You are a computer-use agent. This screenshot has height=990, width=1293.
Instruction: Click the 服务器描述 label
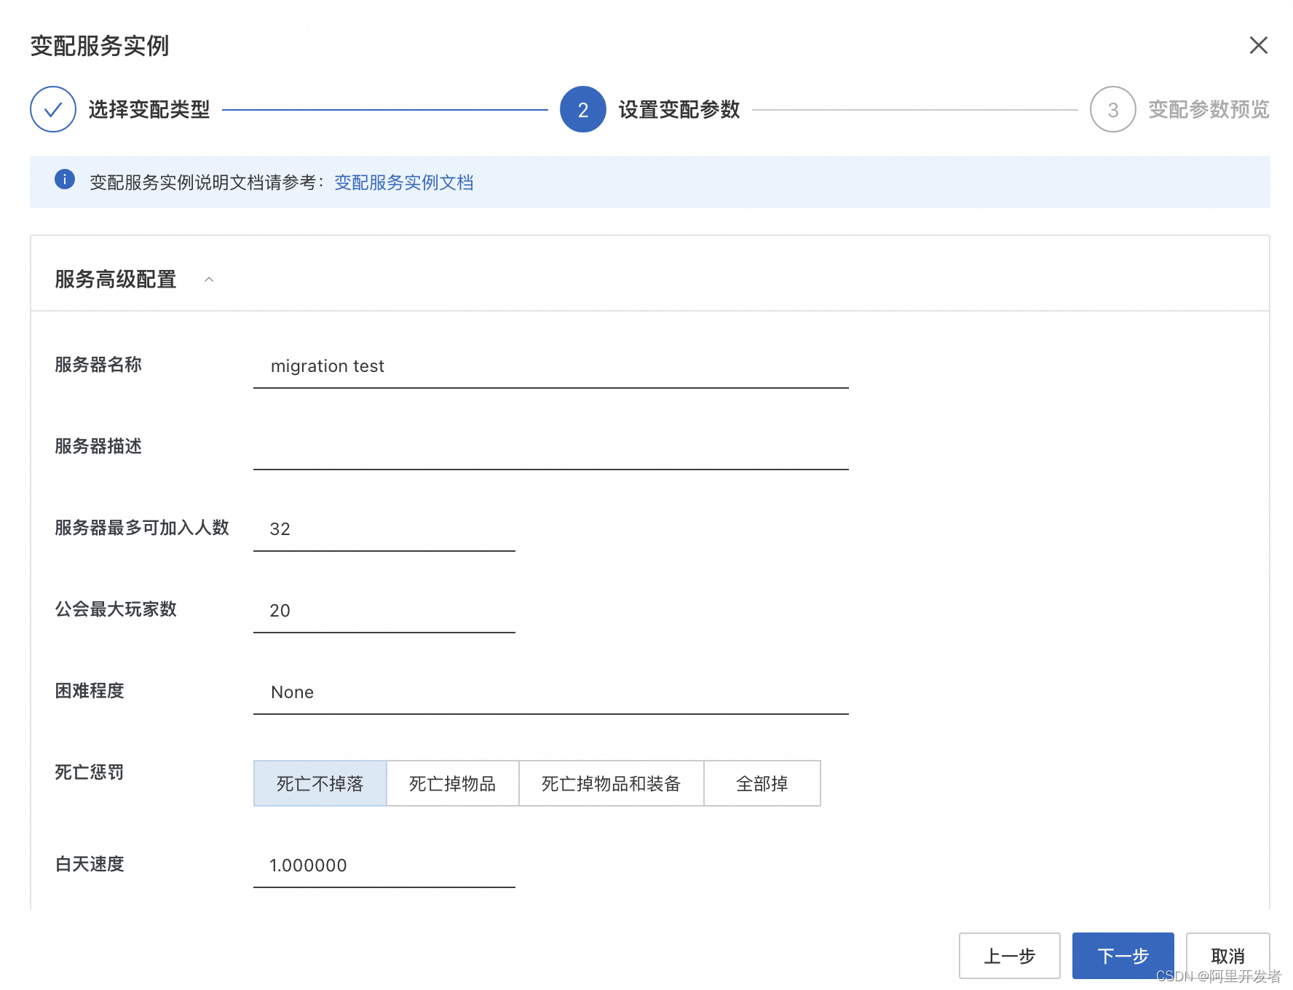pos(98,446)
